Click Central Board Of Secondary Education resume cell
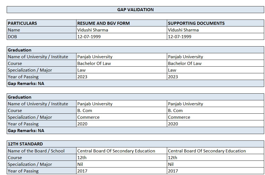Screen dimensions: 265x175 (x=122, y=151)
